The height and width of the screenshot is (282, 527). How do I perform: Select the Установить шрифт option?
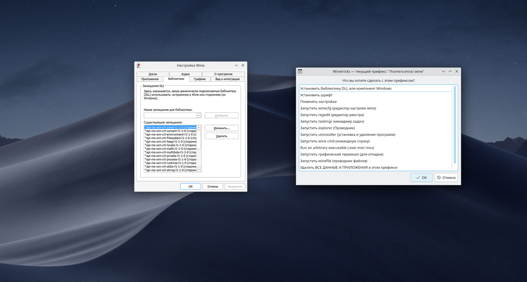pyautogui.click(x=376, y=95)
